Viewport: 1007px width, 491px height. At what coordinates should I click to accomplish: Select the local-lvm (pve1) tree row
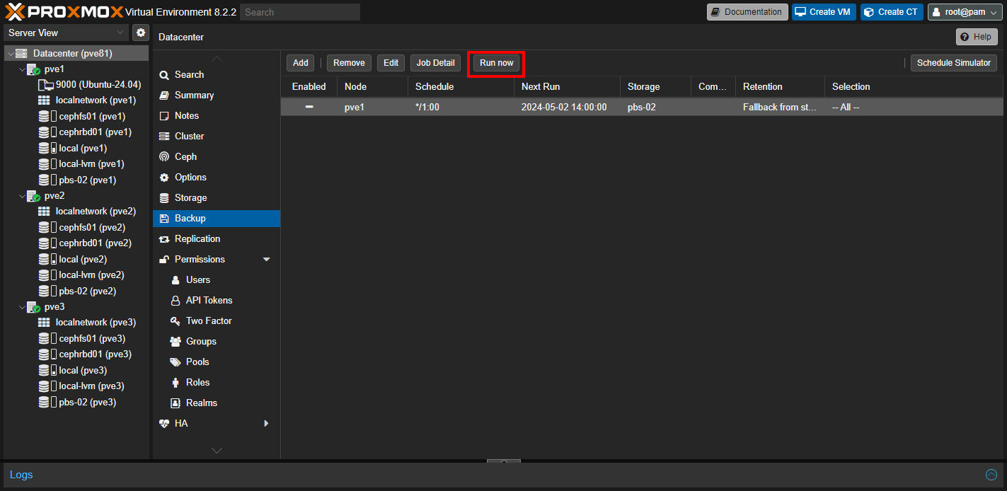click(76, 164)
